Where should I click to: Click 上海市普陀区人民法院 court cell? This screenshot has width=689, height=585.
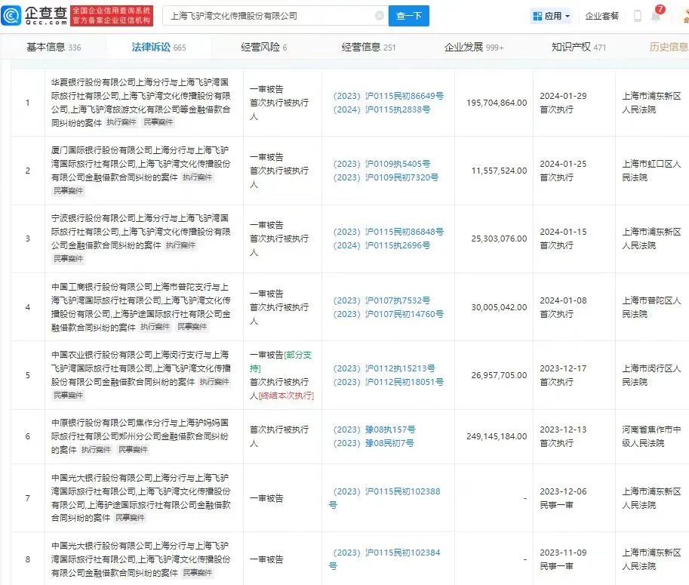pos(652,307)
